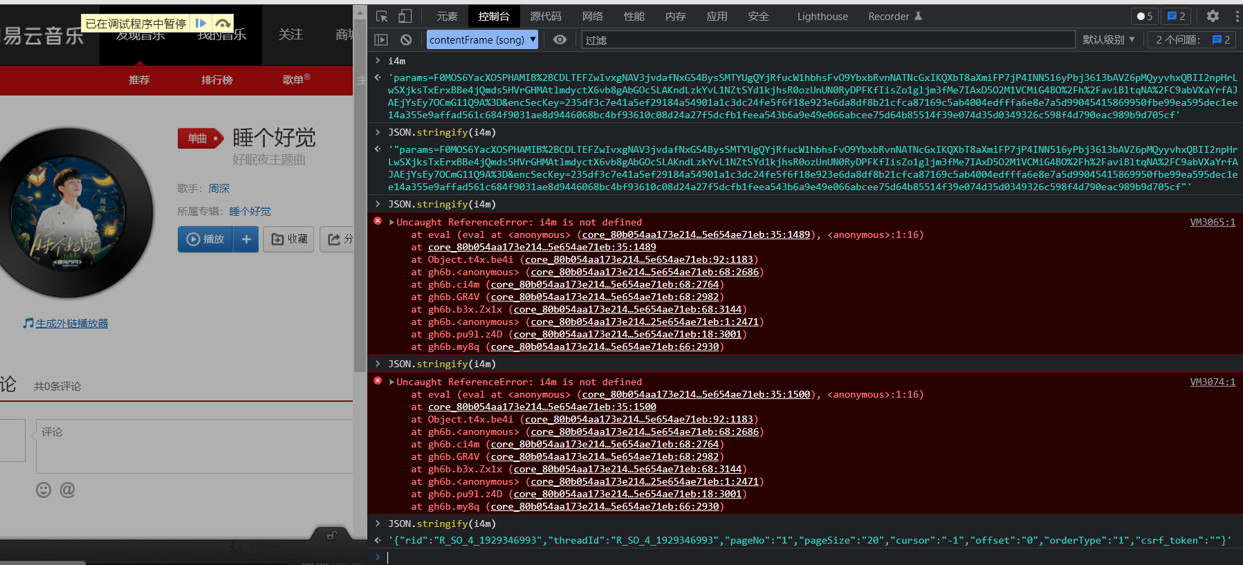Open the core link ending 35:1500 in eval line

point(696,394)
